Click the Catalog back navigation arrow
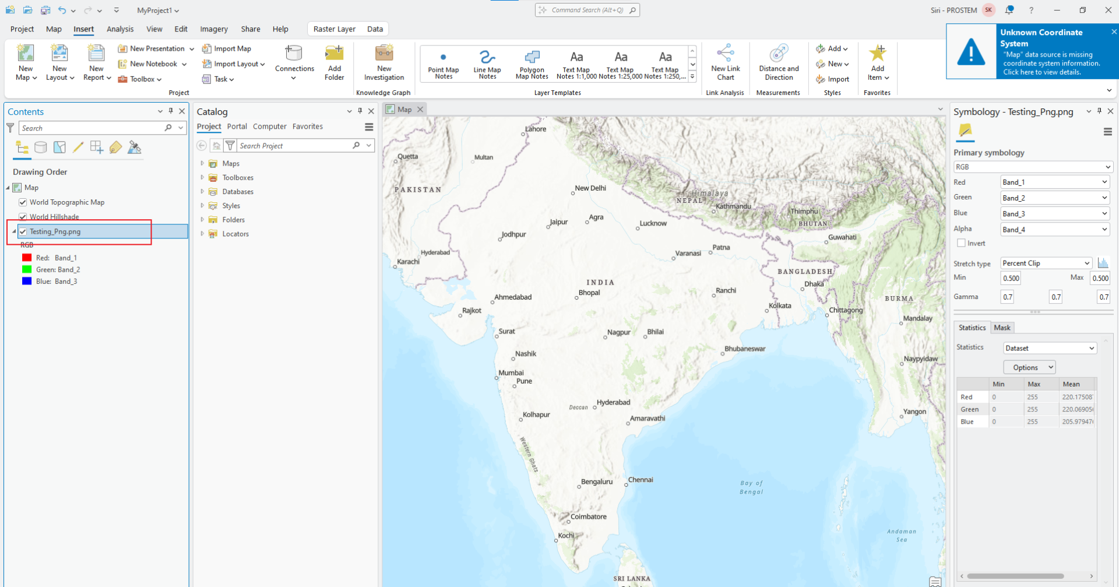 [x=202, y=146]
